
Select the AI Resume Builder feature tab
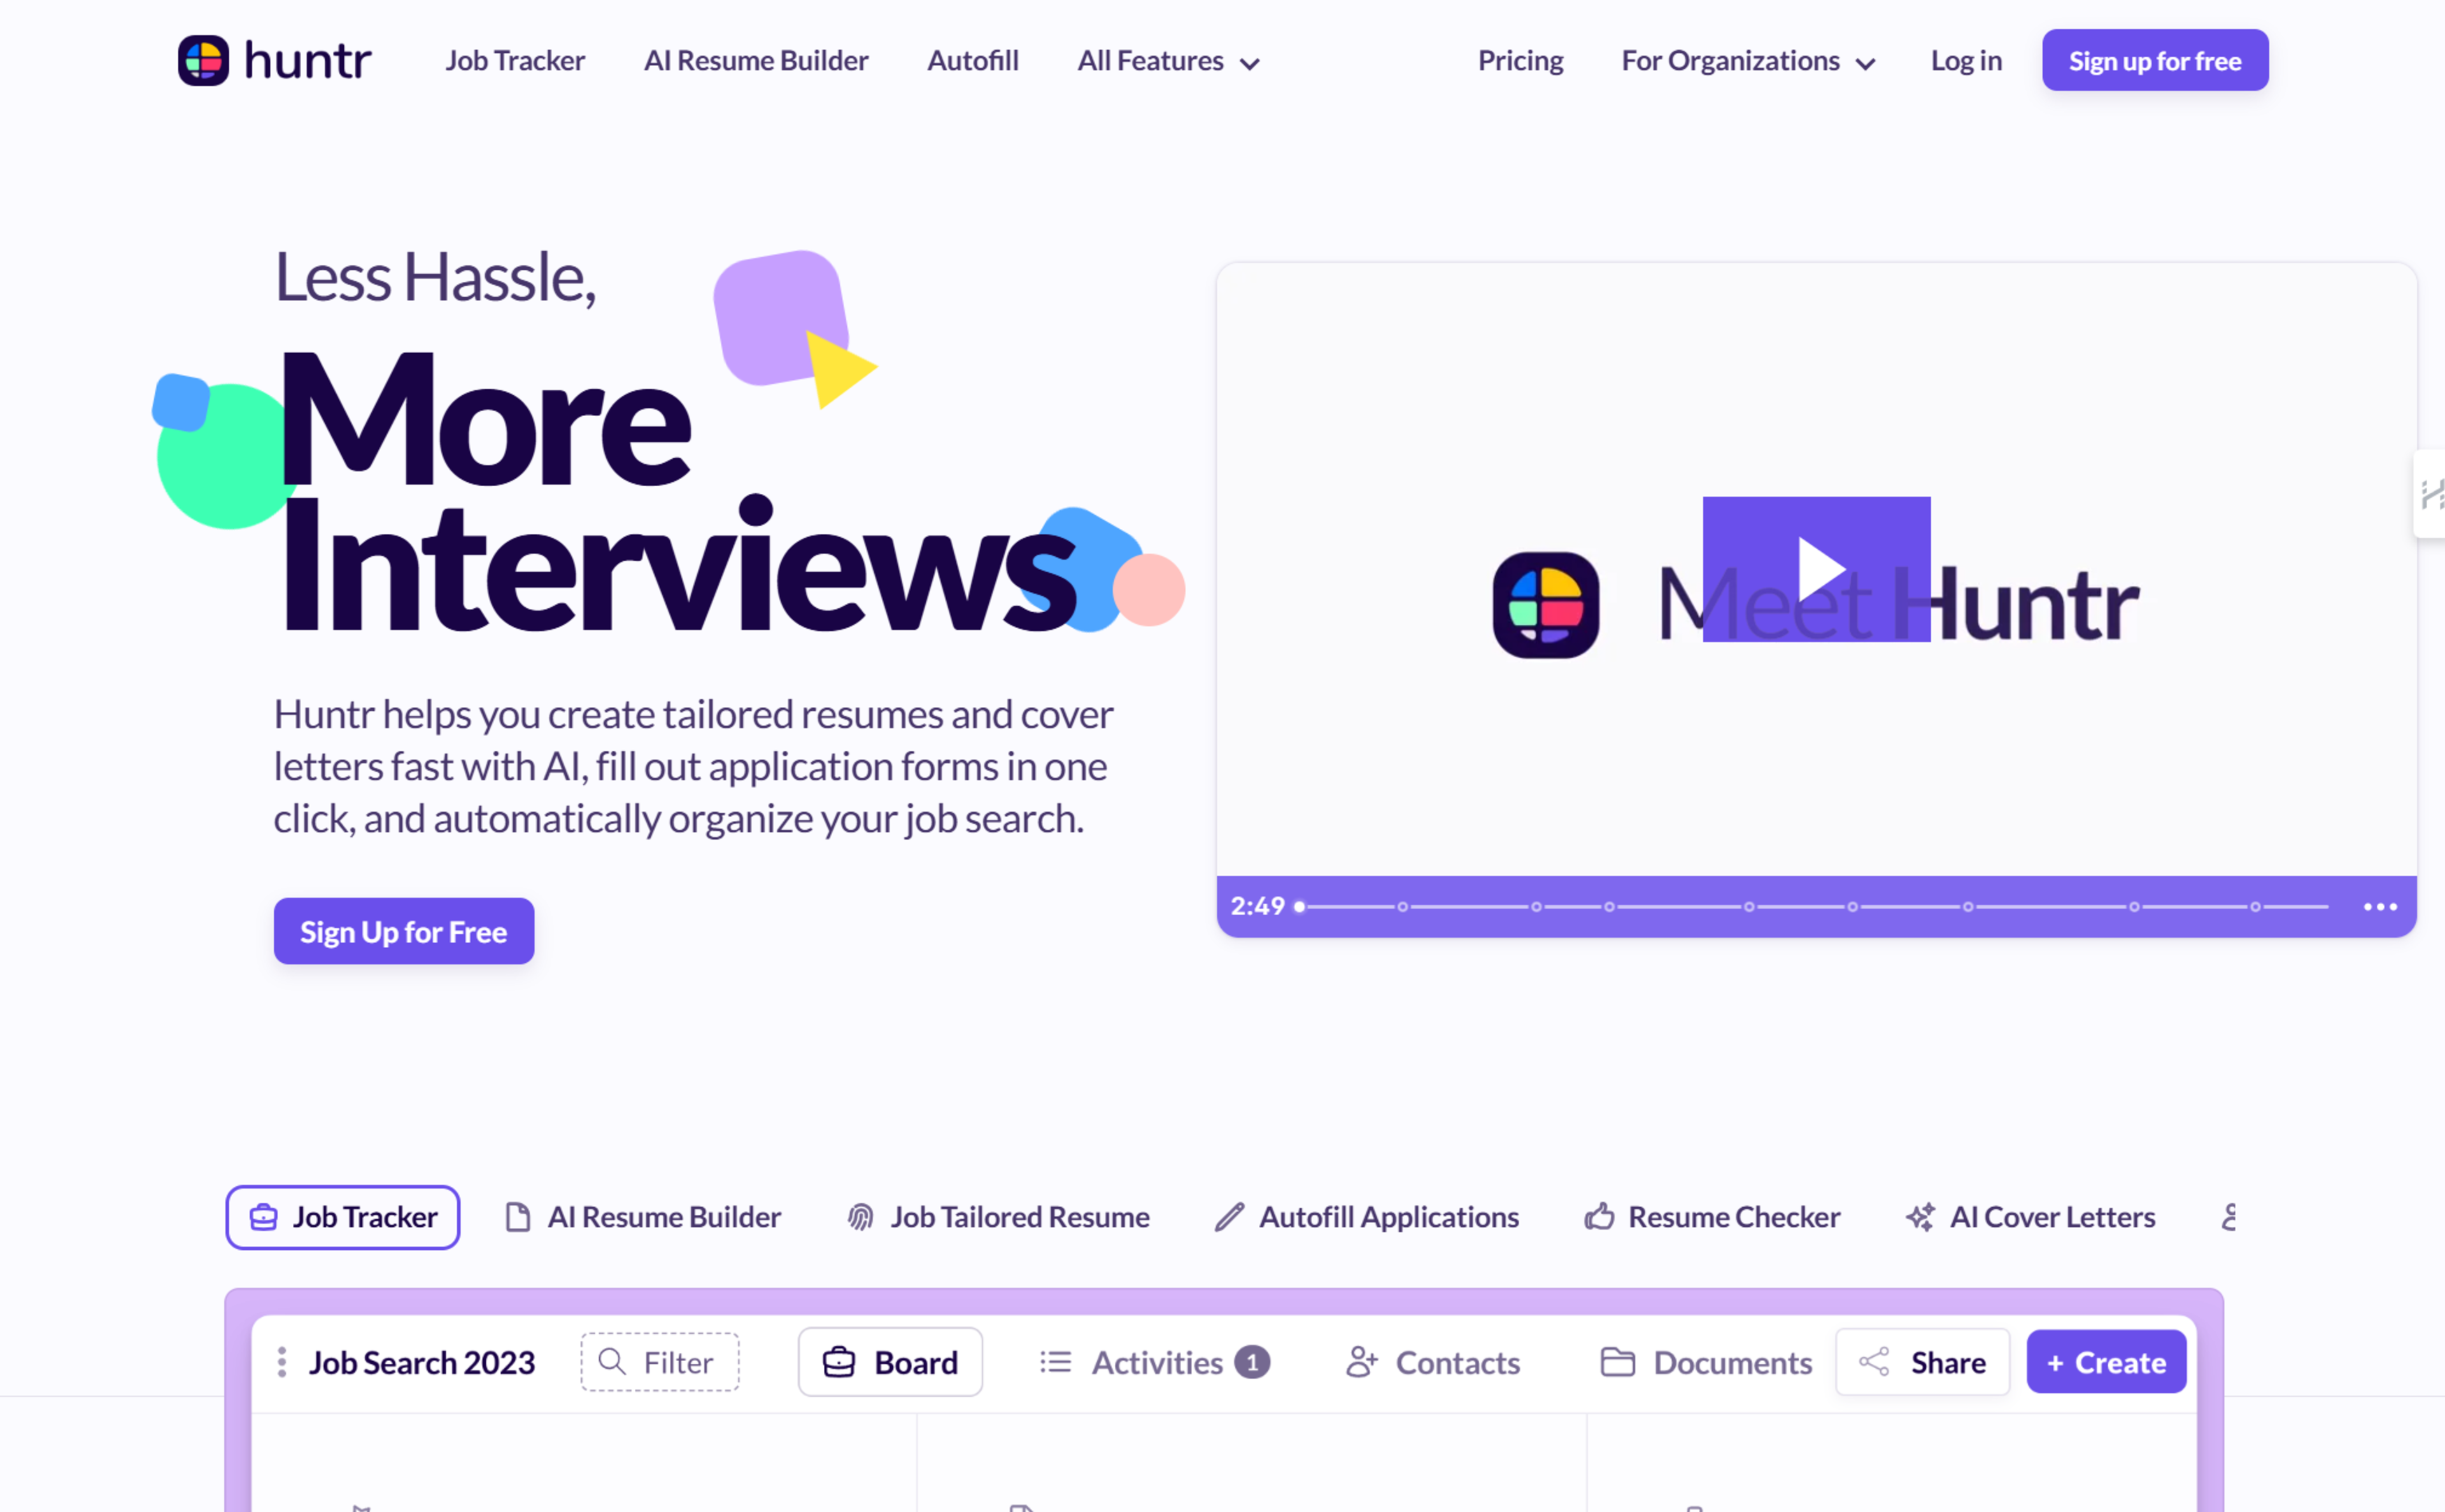pos(643,1217)
